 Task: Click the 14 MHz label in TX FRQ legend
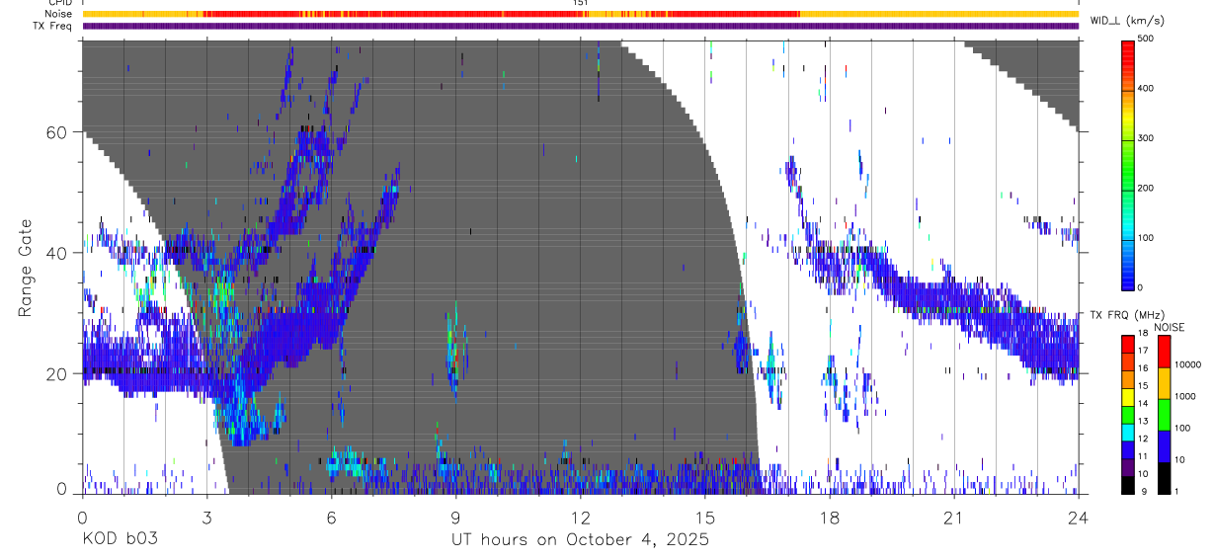[1145, 404]
